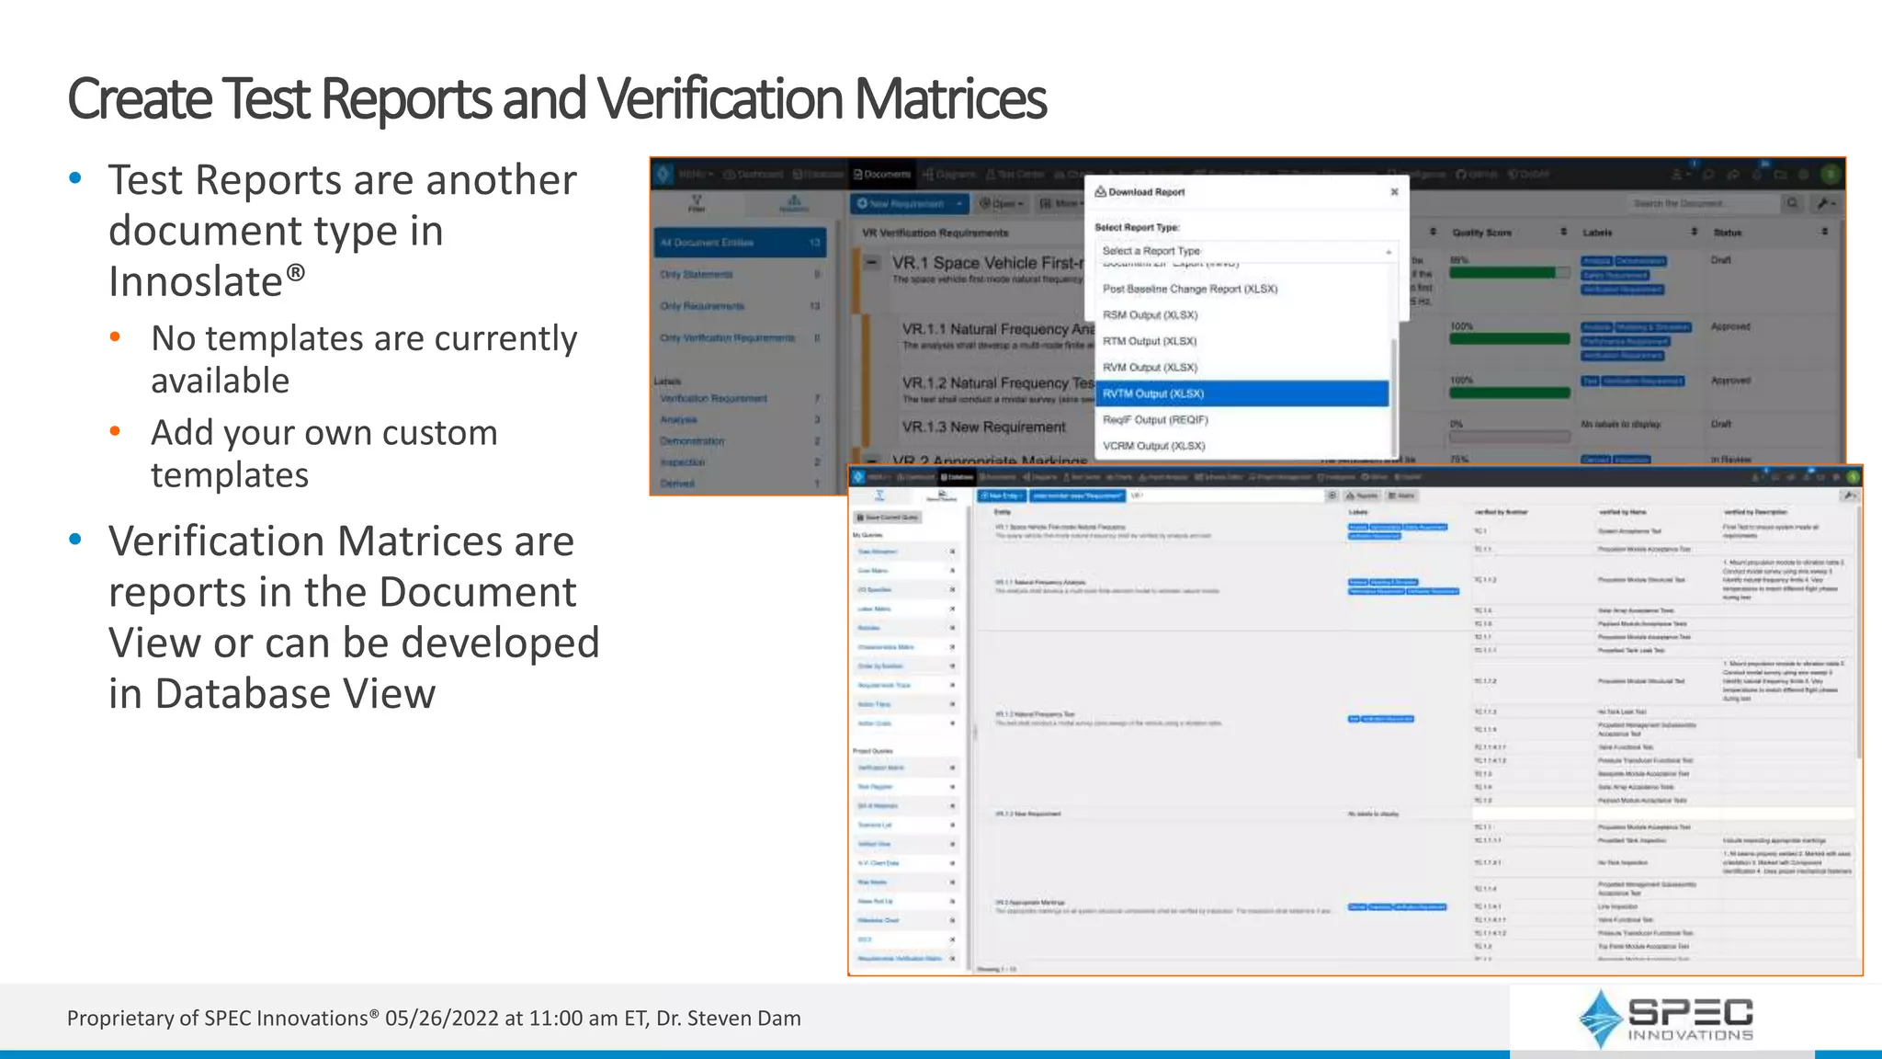Open the Filter panel icon in Documents view

point(697,202)
